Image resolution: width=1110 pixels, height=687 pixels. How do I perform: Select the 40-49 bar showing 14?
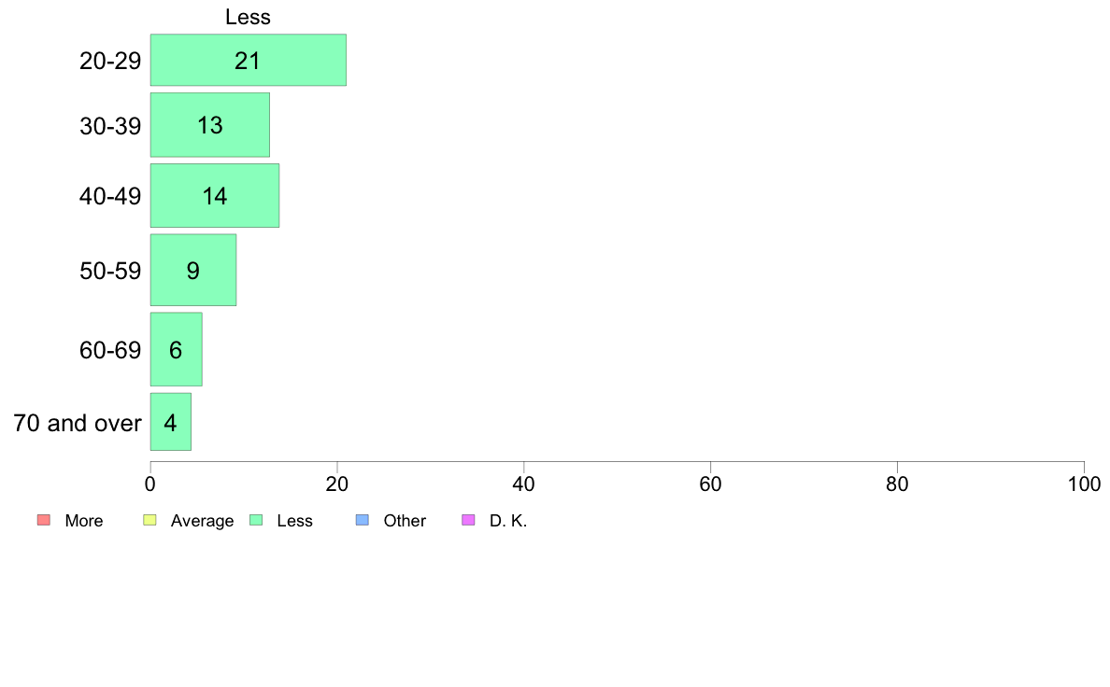[x=215, y=196]
